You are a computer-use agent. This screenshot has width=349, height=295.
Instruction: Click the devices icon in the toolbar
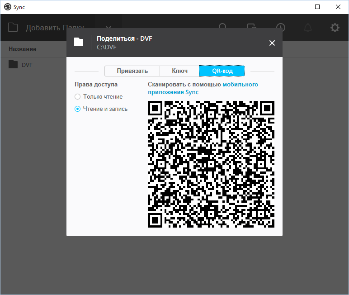(252, 28)
